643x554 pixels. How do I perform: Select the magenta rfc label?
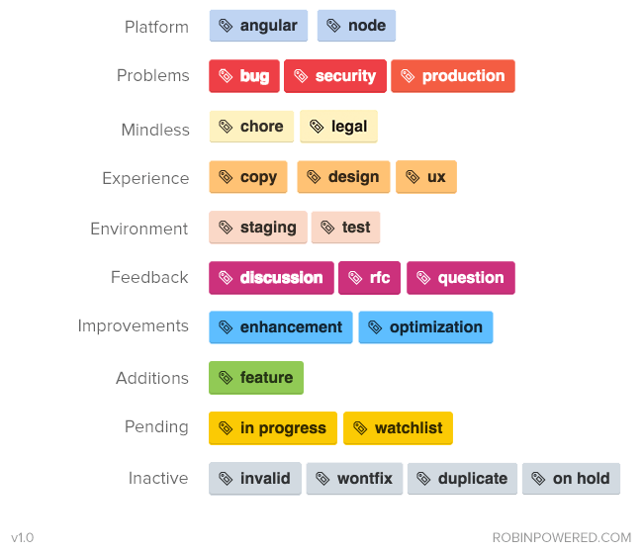[369, 278]
